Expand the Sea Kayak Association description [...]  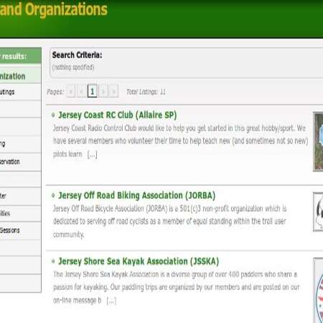(x=111, y=301)
